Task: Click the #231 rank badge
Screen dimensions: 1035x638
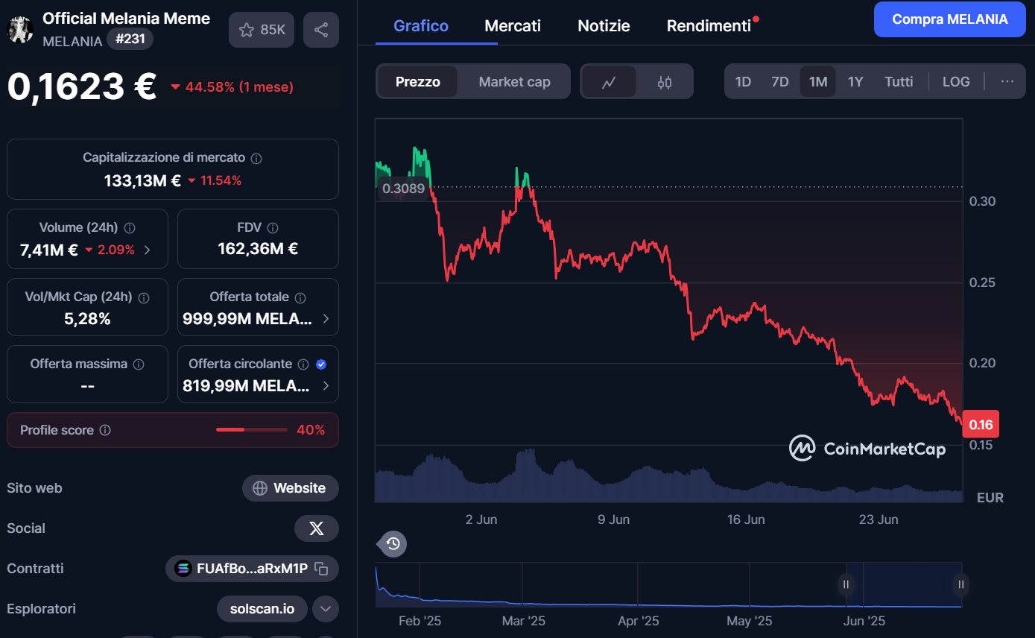Action: (x=130, y=39)
